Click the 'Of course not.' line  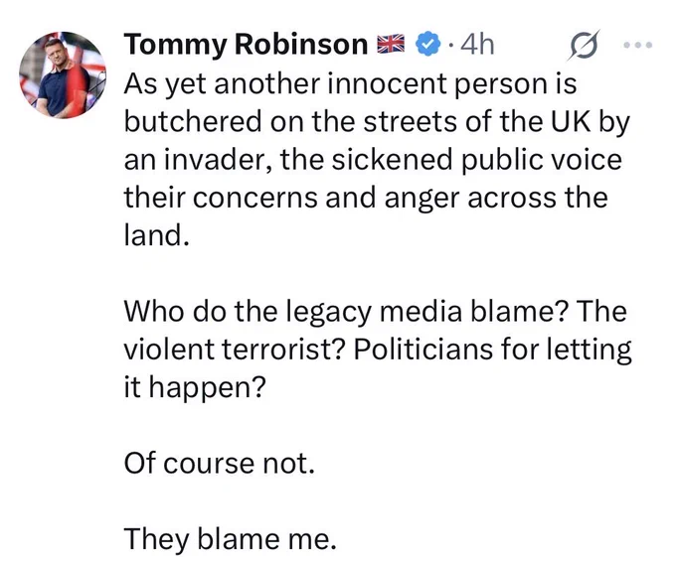click(219, 464)
